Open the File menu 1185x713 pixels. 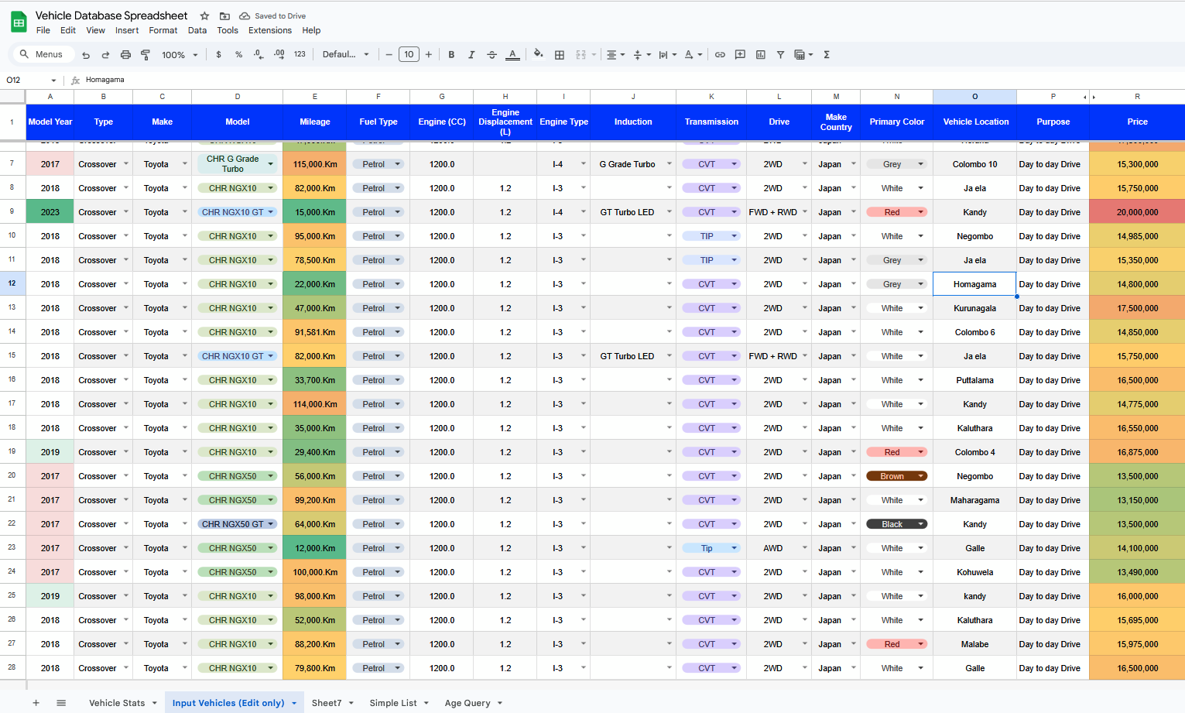[x=43, y=31]
